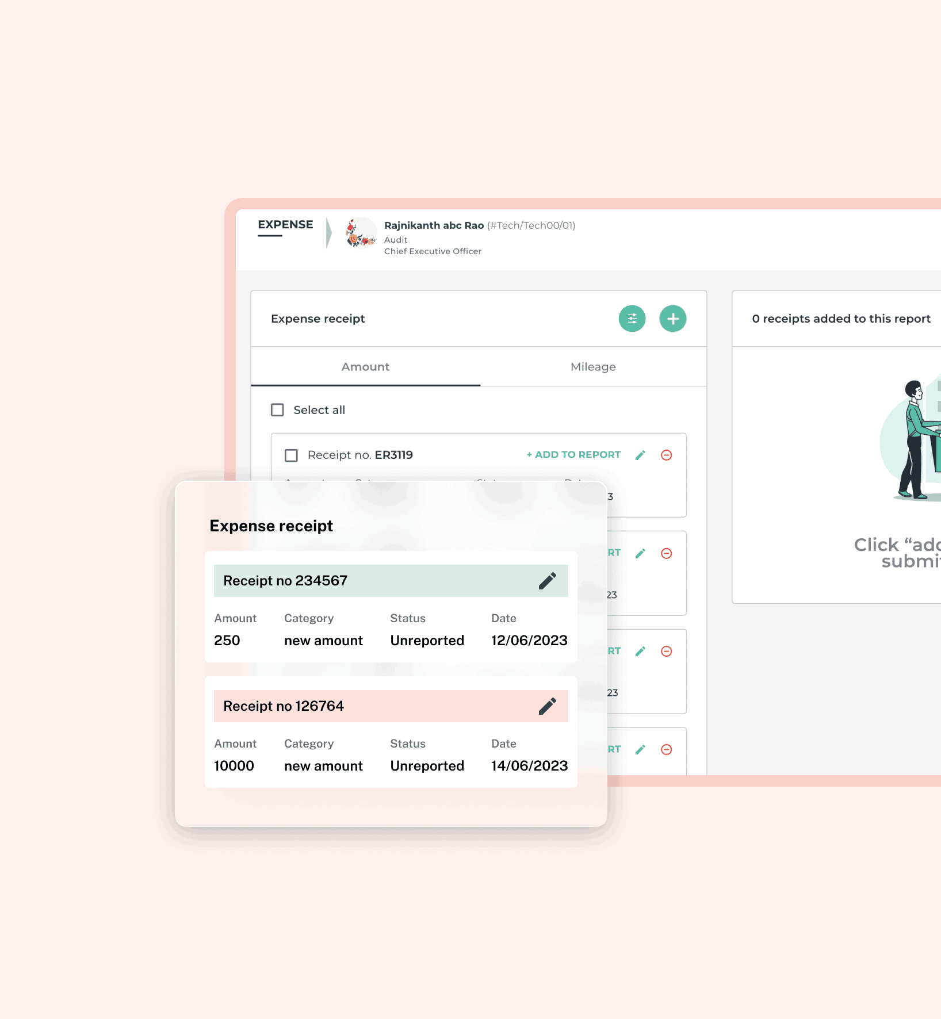
Task: Open the EXPENSE section in header
Action: [x=285, y=225]
